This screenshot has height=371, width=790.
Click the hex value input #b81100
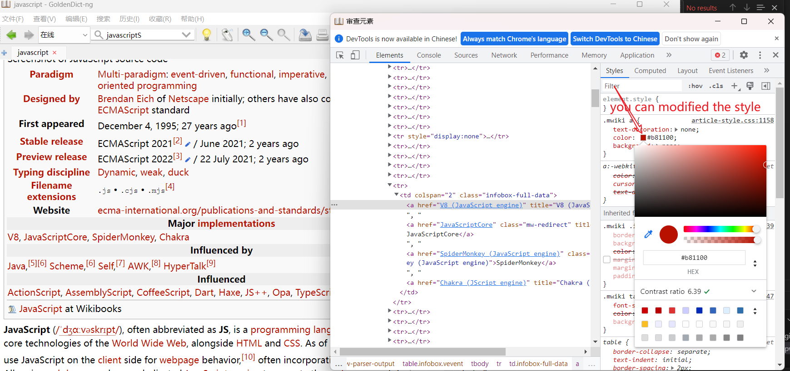click(x=694, y=258)
